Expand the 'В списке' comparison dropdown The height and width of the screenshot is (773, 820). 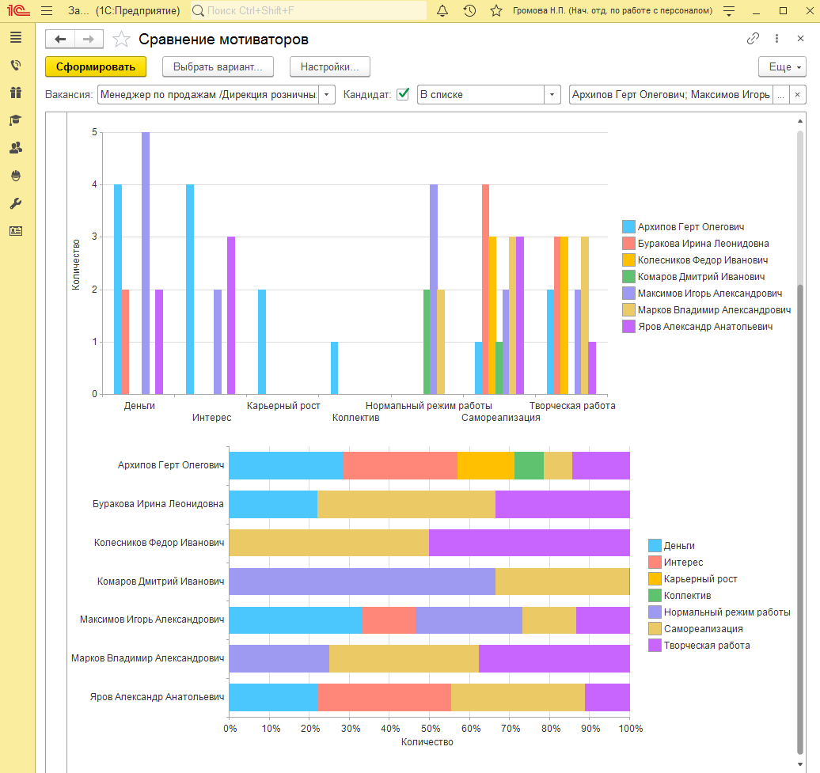[x=552, y=95]
